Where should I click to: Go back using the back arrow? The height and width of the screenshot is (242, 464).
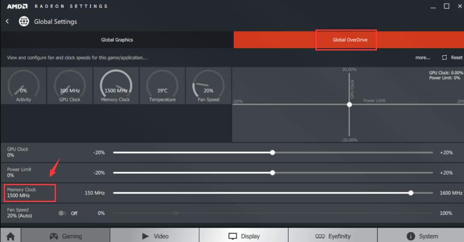pos(8,21)
